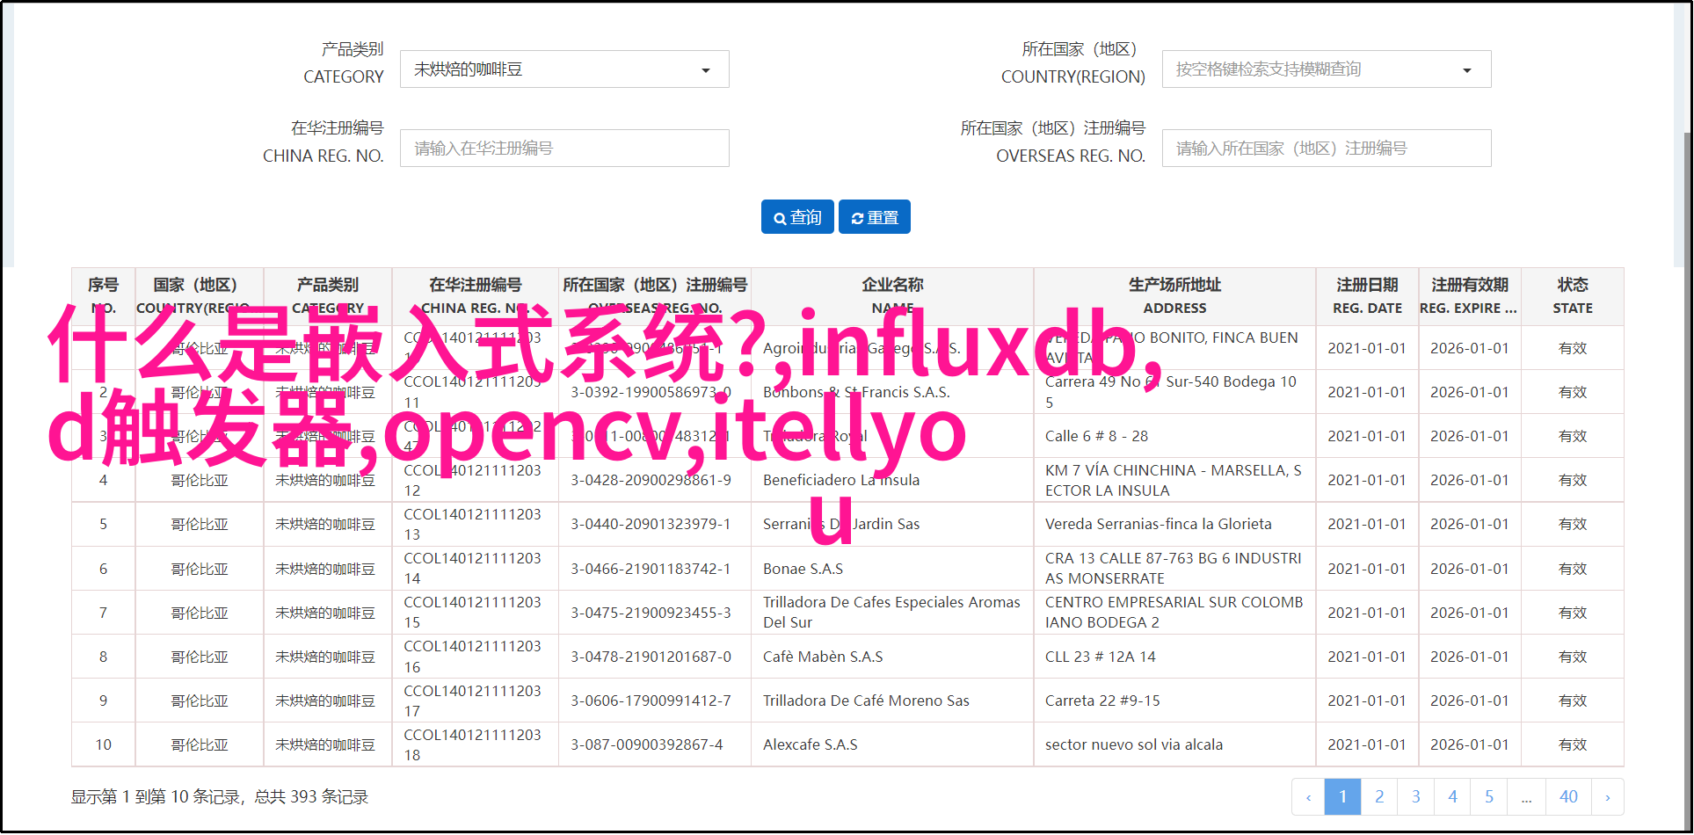Viewport: 1694px width, 835px height.
Task: Click overseas number 3-087-00900392867-4
Action: coord(647,744)
